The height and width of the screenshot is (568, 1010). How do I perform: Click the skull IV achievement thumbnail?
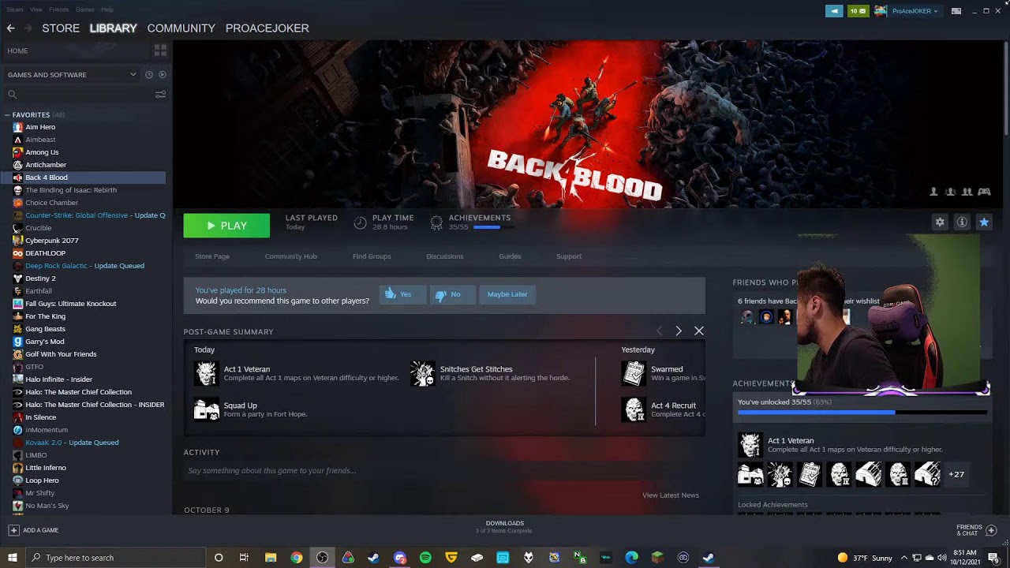coord(839,474)
